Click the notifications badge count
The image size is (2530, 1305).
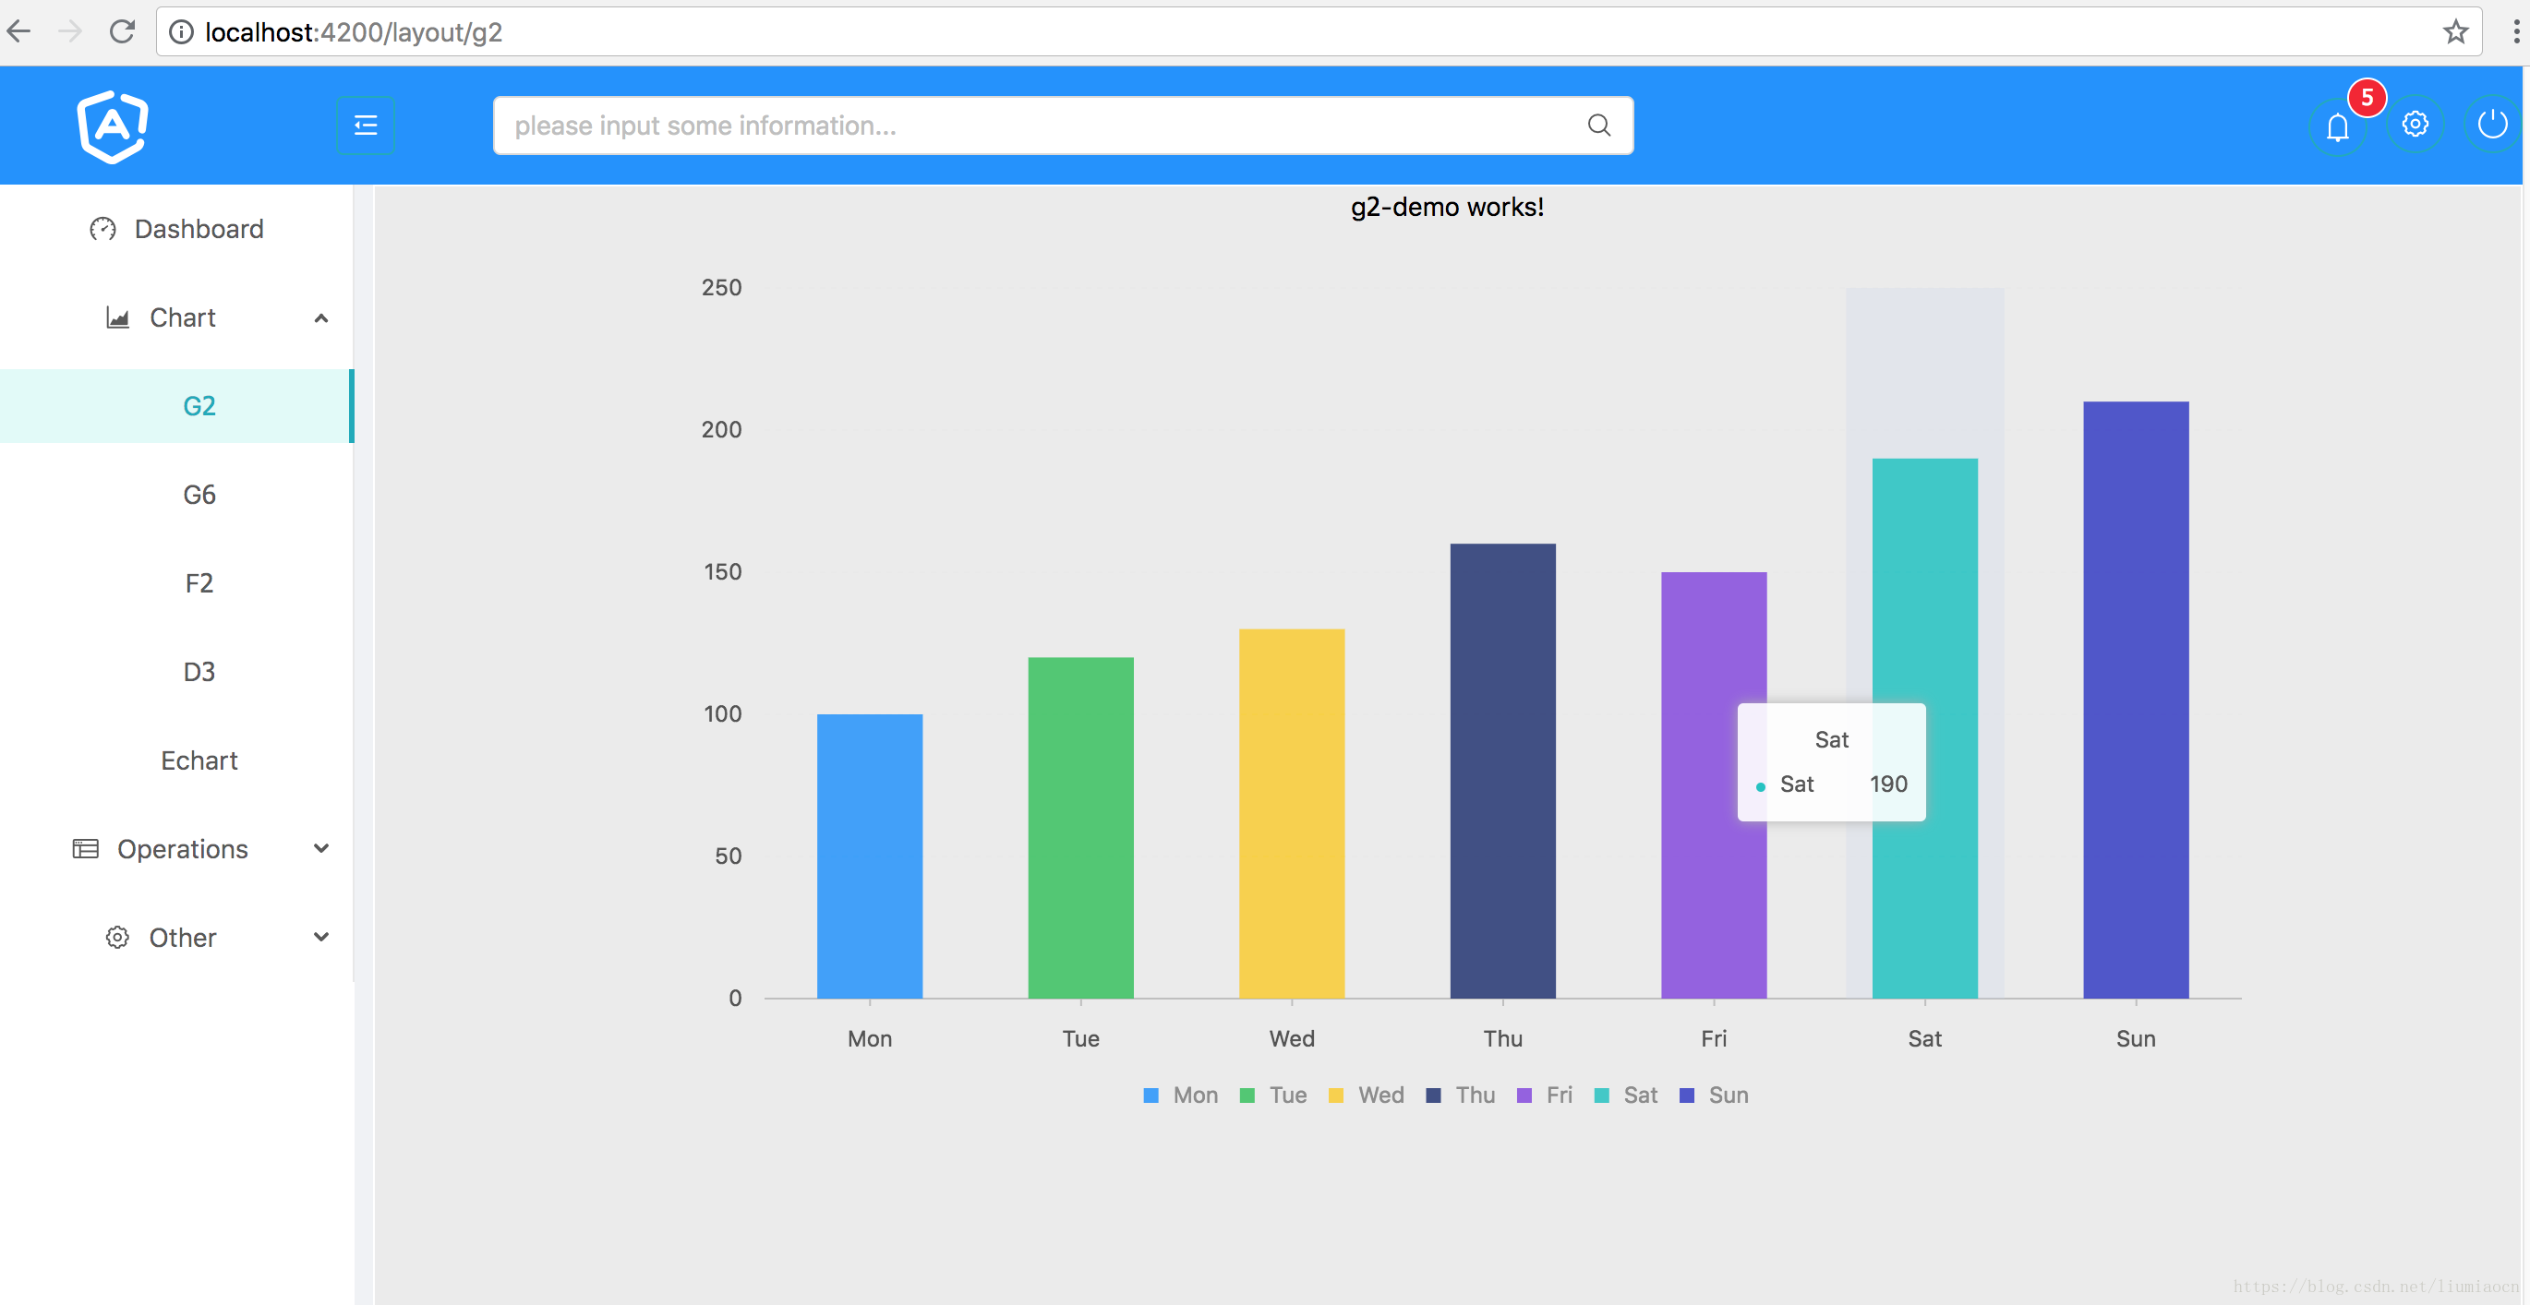pyautogui.click(x=2366, y=98)
